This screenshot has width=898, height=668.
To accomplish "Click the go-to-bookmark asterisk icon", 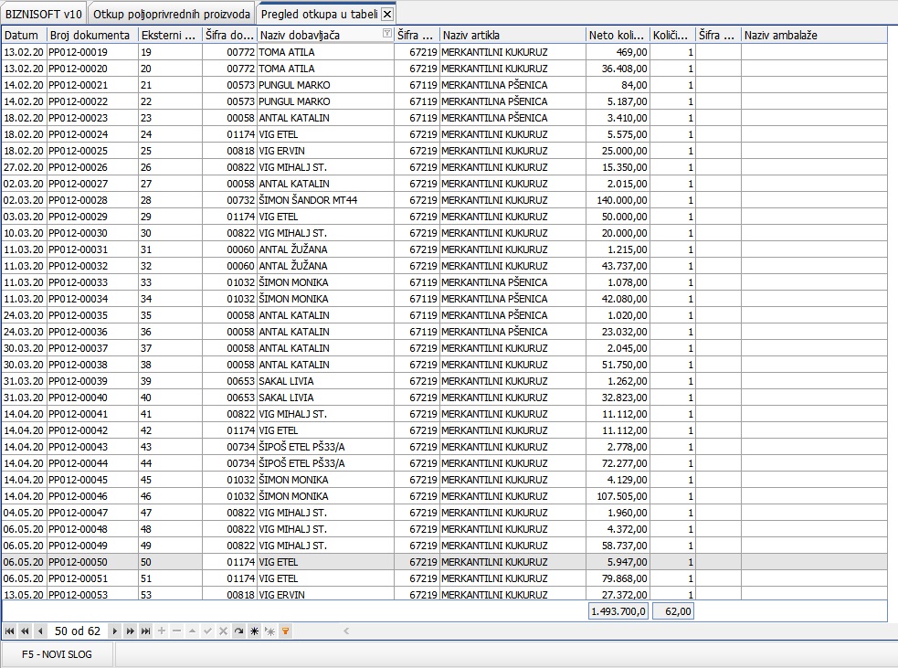I will click(269, 631).
